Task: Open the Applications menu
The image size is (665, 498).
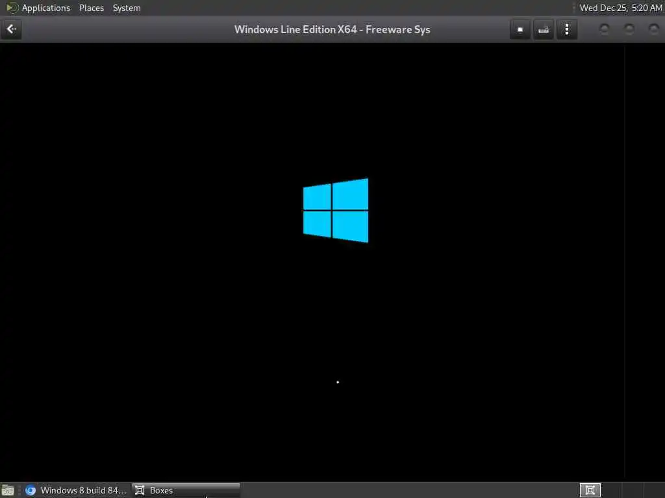Action: 46,8
